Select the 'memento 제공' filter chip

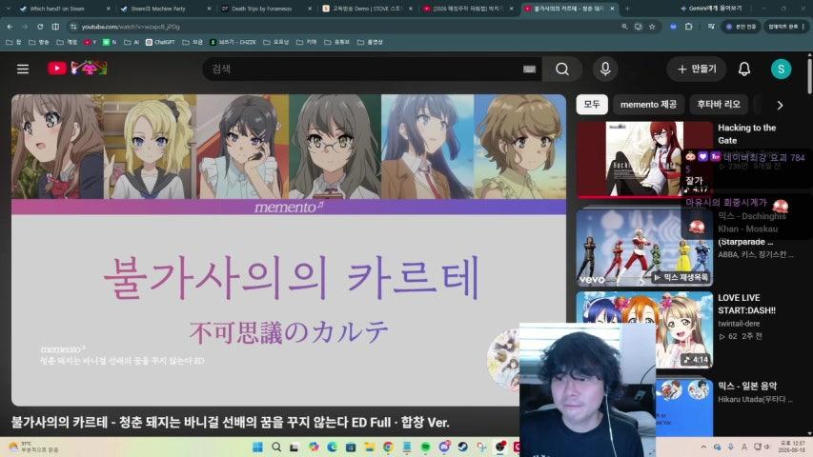pyautogui.click(x=648, y=105)
